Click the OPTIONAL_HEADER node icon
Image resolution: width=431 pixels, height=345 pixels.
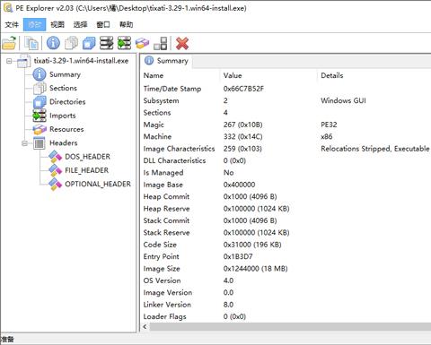pyautogui.click(x=55, y=185)
